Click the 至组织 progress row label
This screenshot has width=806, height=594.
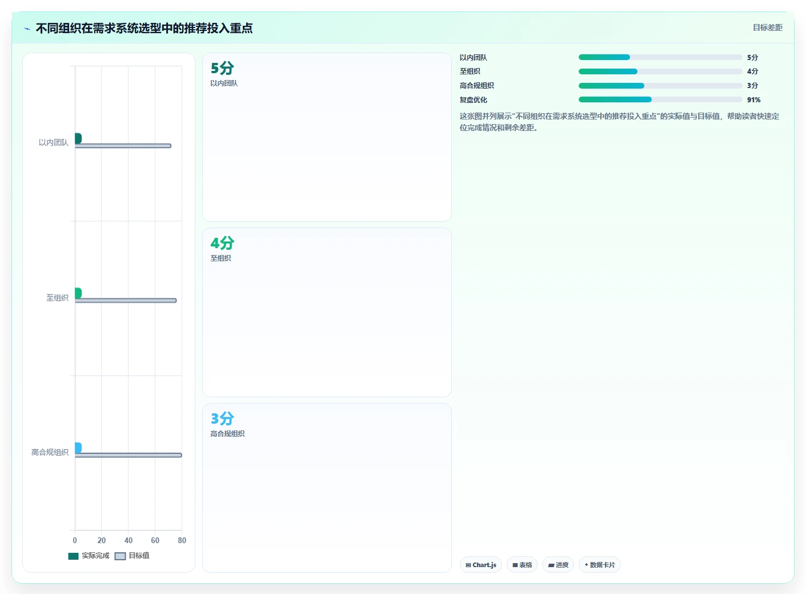(470, 71)
